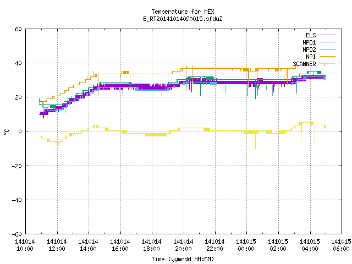The width and height of the screenshot is (352, 264).
Task: Click the chart title 'Temperature for MEX'
Action: (183, 12)
